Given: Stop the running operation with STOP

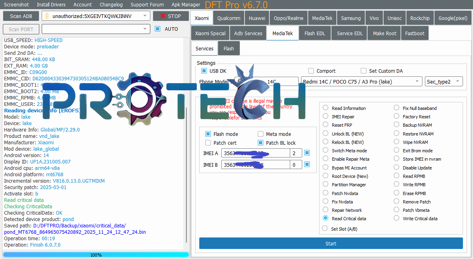Looking at the screenshot, I should 171,16.
